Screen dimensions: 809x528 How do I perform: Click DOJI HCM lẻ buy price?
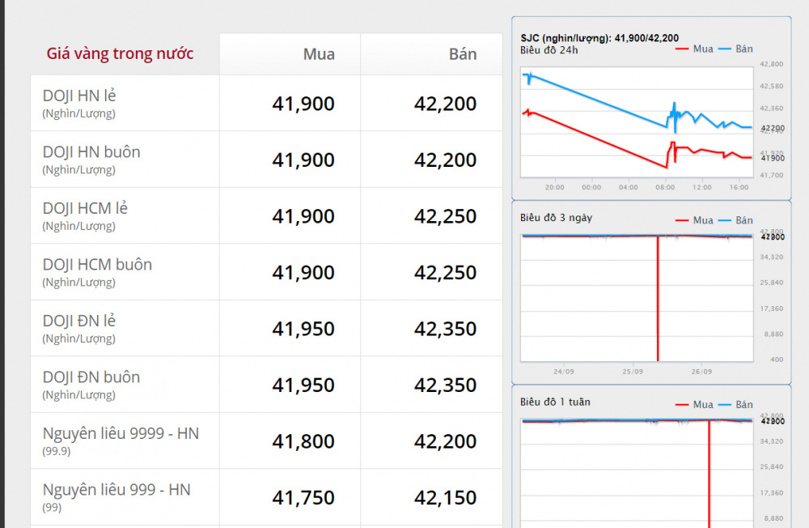(303, 216)
